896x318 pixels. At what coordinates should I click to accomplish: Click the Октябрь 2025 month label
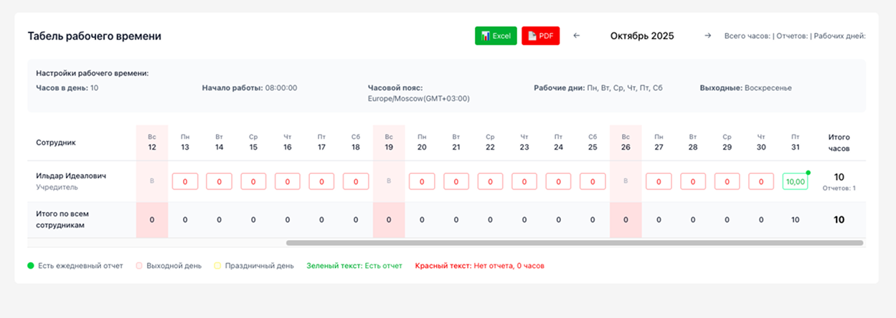pyautogui.click(x=642, y=36)
